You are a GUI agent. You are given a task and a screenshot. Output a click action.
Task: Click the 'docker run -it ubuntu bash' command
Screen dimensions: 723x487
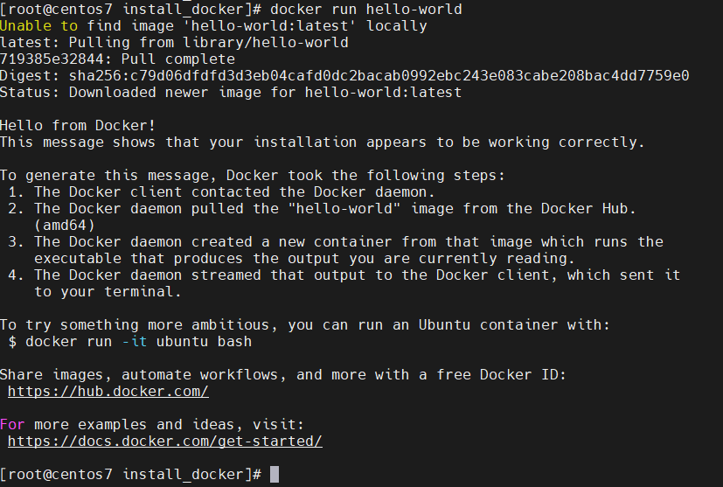click(x=138, y=341)
